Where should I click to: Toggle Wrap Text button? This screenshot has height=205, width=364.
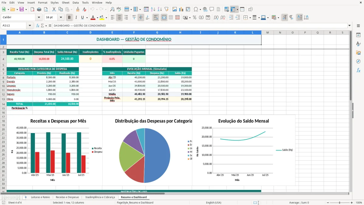(156, 17)
